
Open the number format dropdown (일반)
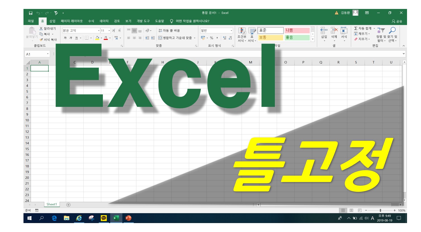pos(231,31)
